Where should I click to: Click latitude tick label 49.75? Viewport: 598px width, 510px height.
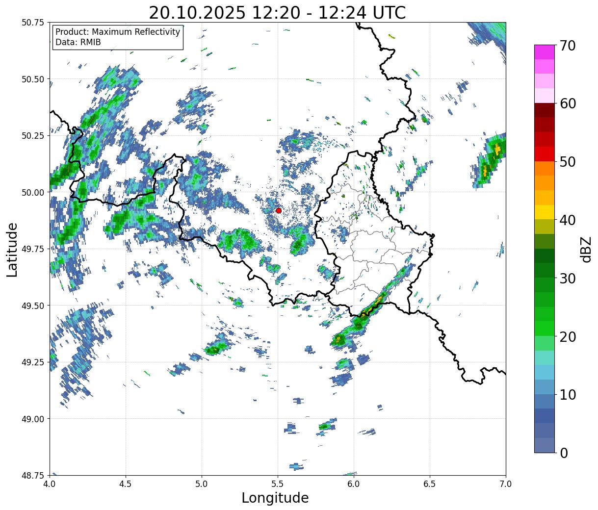click(x=33, y=249)
